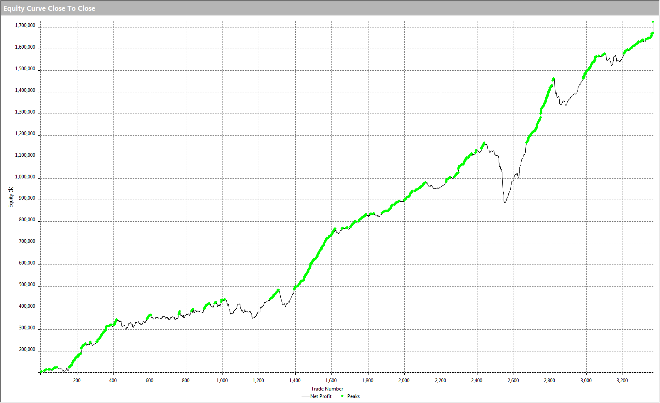Click the 600,000 equity axis label
The width and height of the screenshot is (660, 403).
tap(27, 263)
